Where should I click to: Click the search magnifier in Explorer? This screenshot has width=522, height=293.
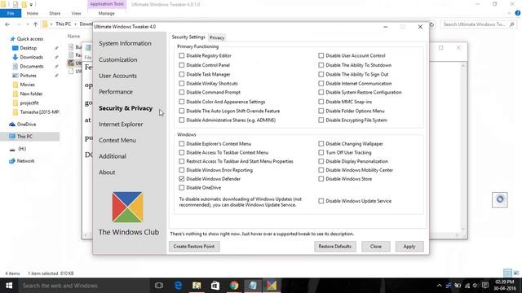tap(511, 24)
